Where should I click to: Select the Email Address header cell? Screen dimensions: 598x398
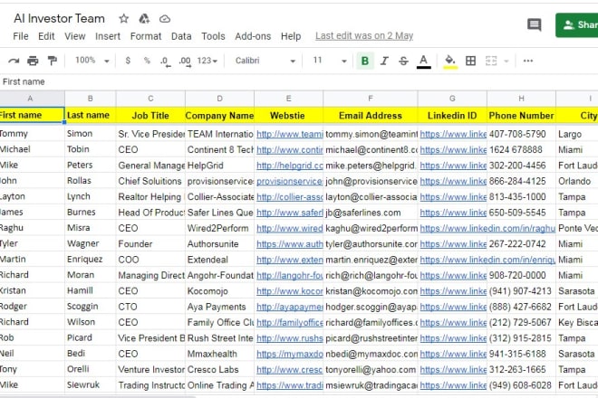tap(371, 116)
